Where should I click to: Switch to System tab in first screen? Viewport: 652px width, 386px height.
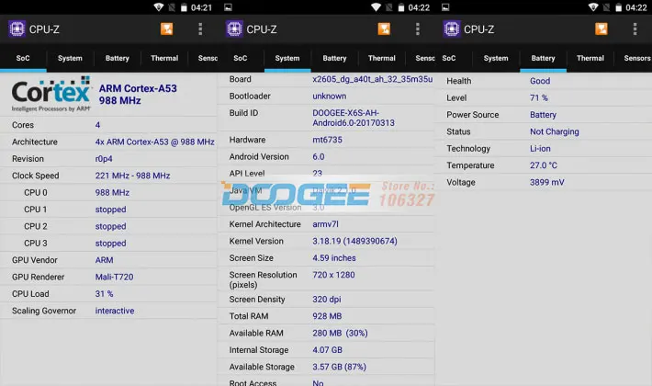(x=70, y=58)
